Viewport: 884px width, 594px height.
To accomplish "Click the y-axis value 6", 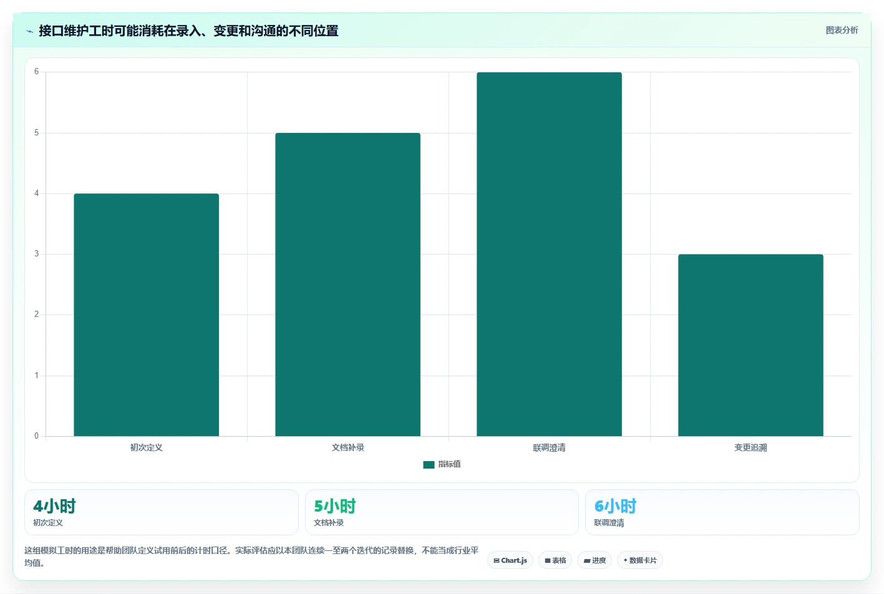I will pyautogui.click(x=36, y=72).
